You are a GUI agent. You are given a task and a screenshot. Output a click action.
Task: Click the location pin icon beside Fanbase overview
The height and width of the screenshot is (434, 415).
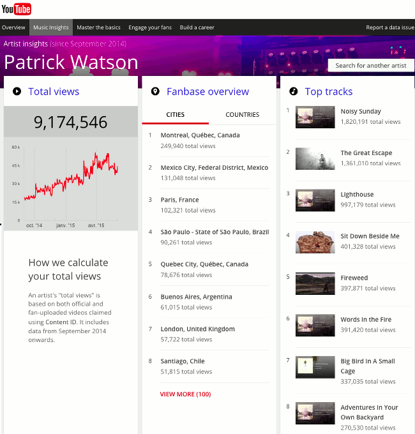pyautogui.click(x=155, y=91)
